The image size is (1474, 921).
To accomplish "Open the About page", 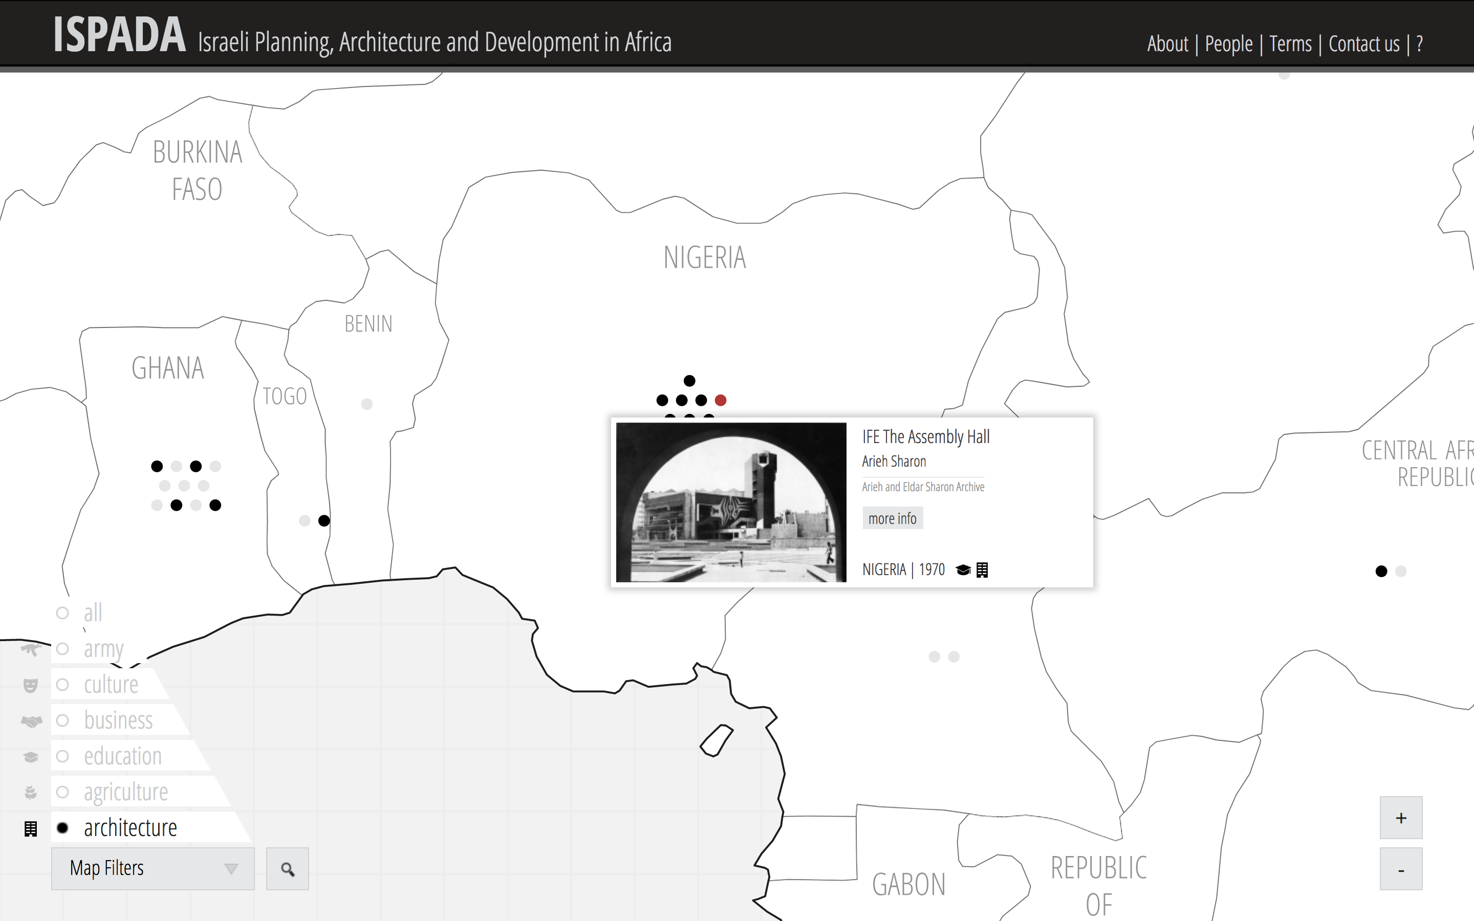I will tap(1167, 44).
